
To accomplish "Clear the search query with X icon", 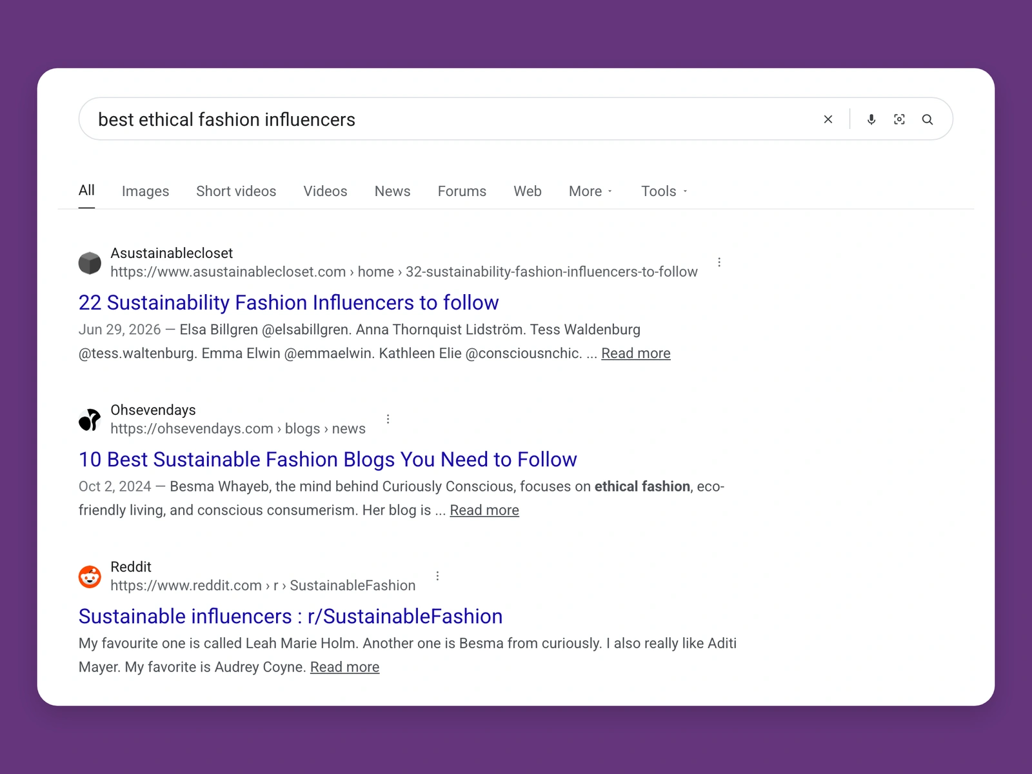I will (828, 119).
